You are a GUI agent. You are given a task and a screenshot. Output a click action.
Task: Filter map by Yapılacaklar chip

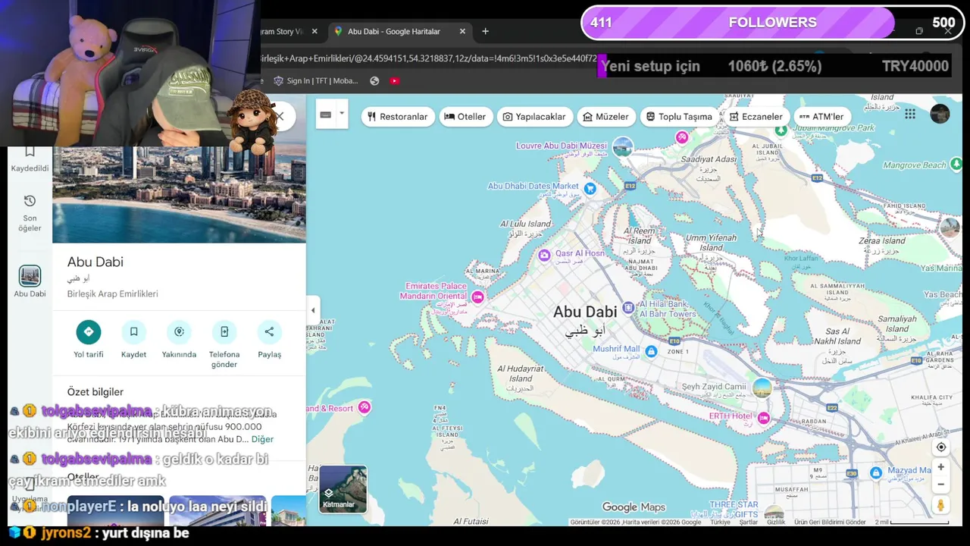(534, 117)
